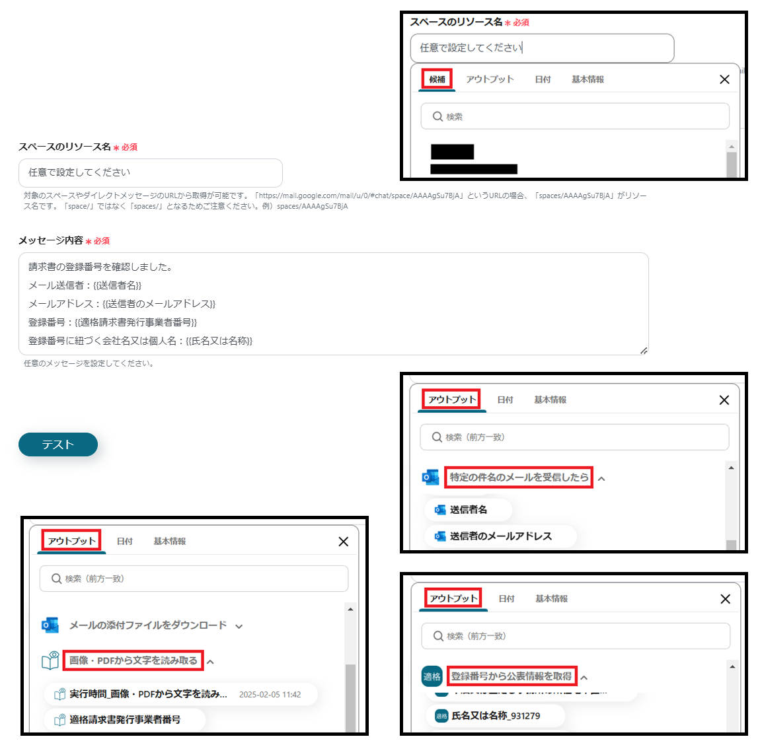Open the 日付 tab in the 候補 panel
The width and height of the screenshot is (760, 747).
coord(543,79)
